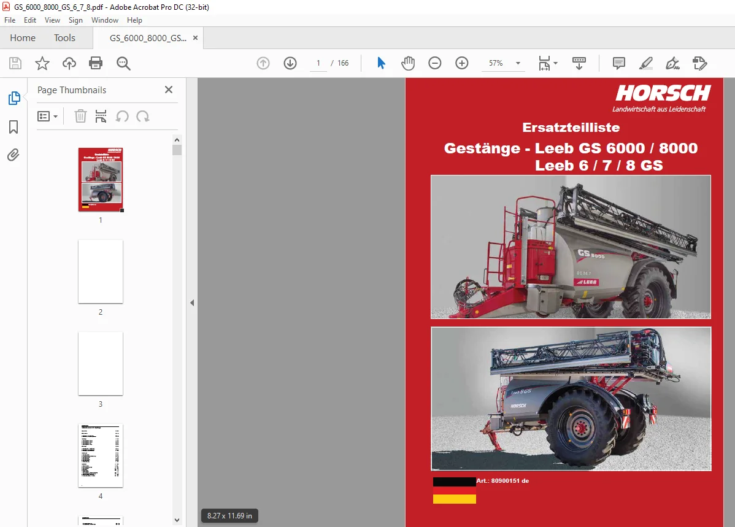The width and height of the screenshot is (735, 527).
Task: Open the Attachments paperclip panel
Action: click(x=13, y=155)
